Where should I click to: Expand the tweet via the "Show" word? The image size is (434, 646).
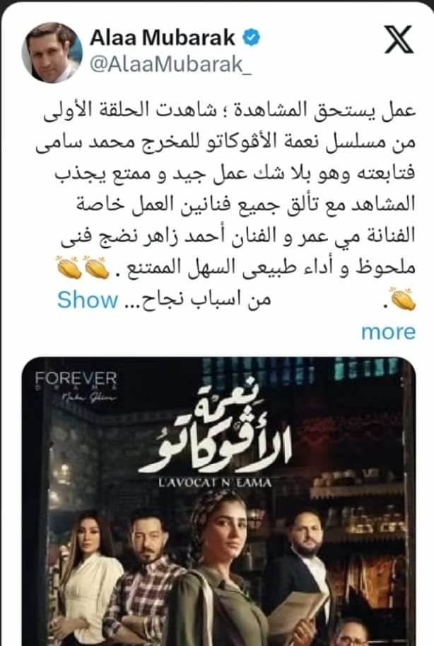click(88, 300)
